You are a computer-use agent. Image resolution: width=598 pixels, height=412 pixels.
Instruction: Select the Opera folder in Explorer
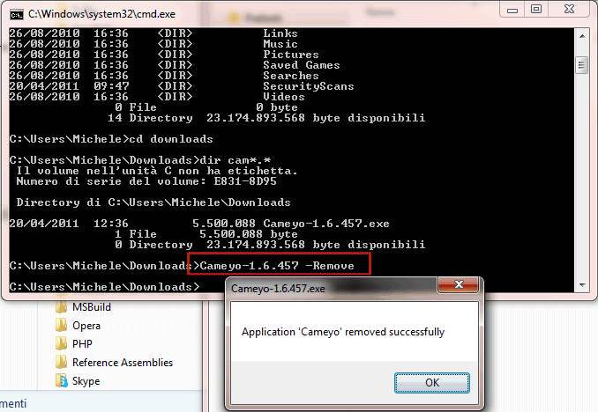coord(78,326)
